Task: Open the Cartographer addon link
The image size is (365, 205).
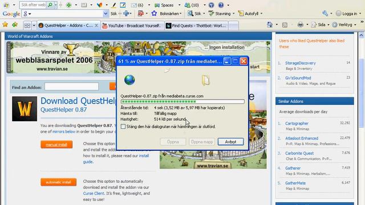Action: (x=297, y=124)
